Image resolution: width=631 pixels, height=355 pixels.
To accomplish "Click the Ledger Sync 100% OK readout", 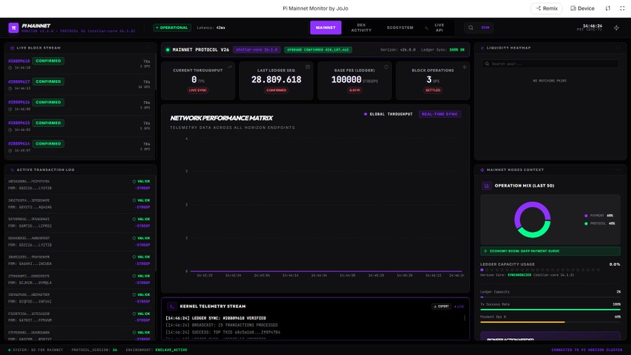I will click(x=442, y=50).
